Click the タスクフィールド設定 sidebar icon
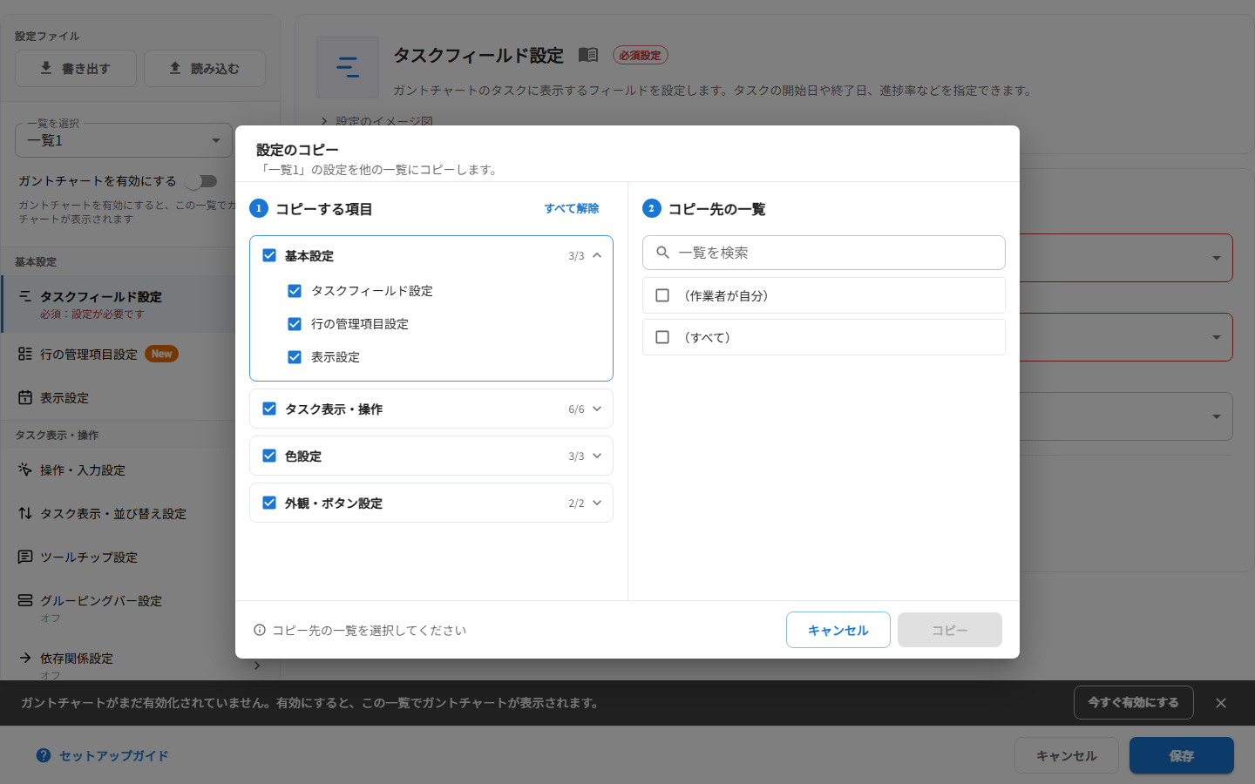 (x=25, y=296)
